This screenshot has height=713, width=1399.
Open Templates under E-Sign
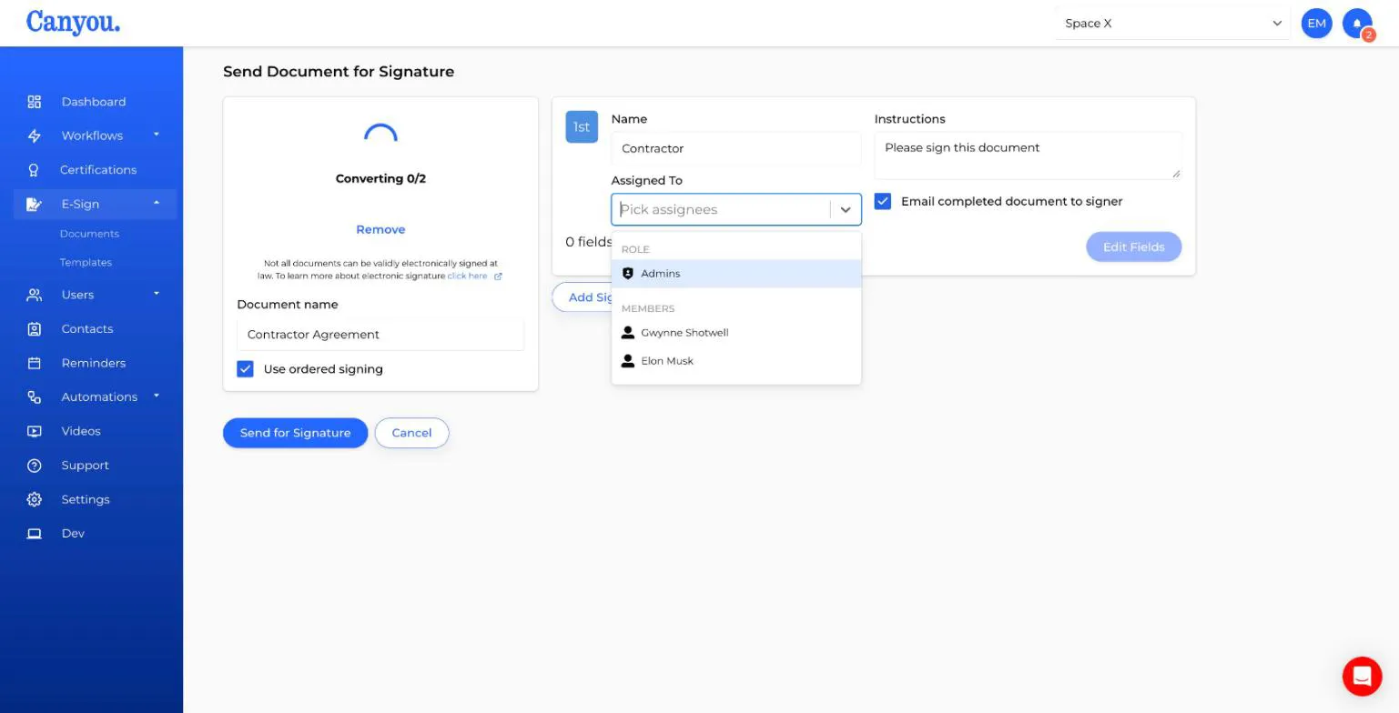point(86,262)
